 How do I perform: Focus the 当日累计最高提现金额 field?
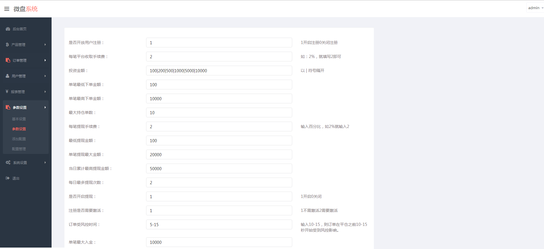[x=219, y=168]
